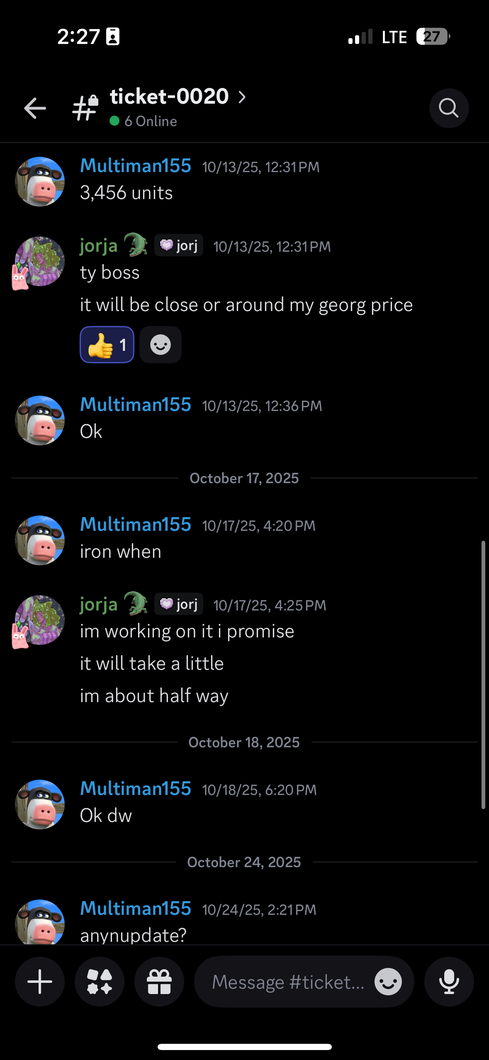This screenshot has height=1060, width=489.
Task: Open Multiman155's cow avatar on 3,456 units message
Action: 40,181
